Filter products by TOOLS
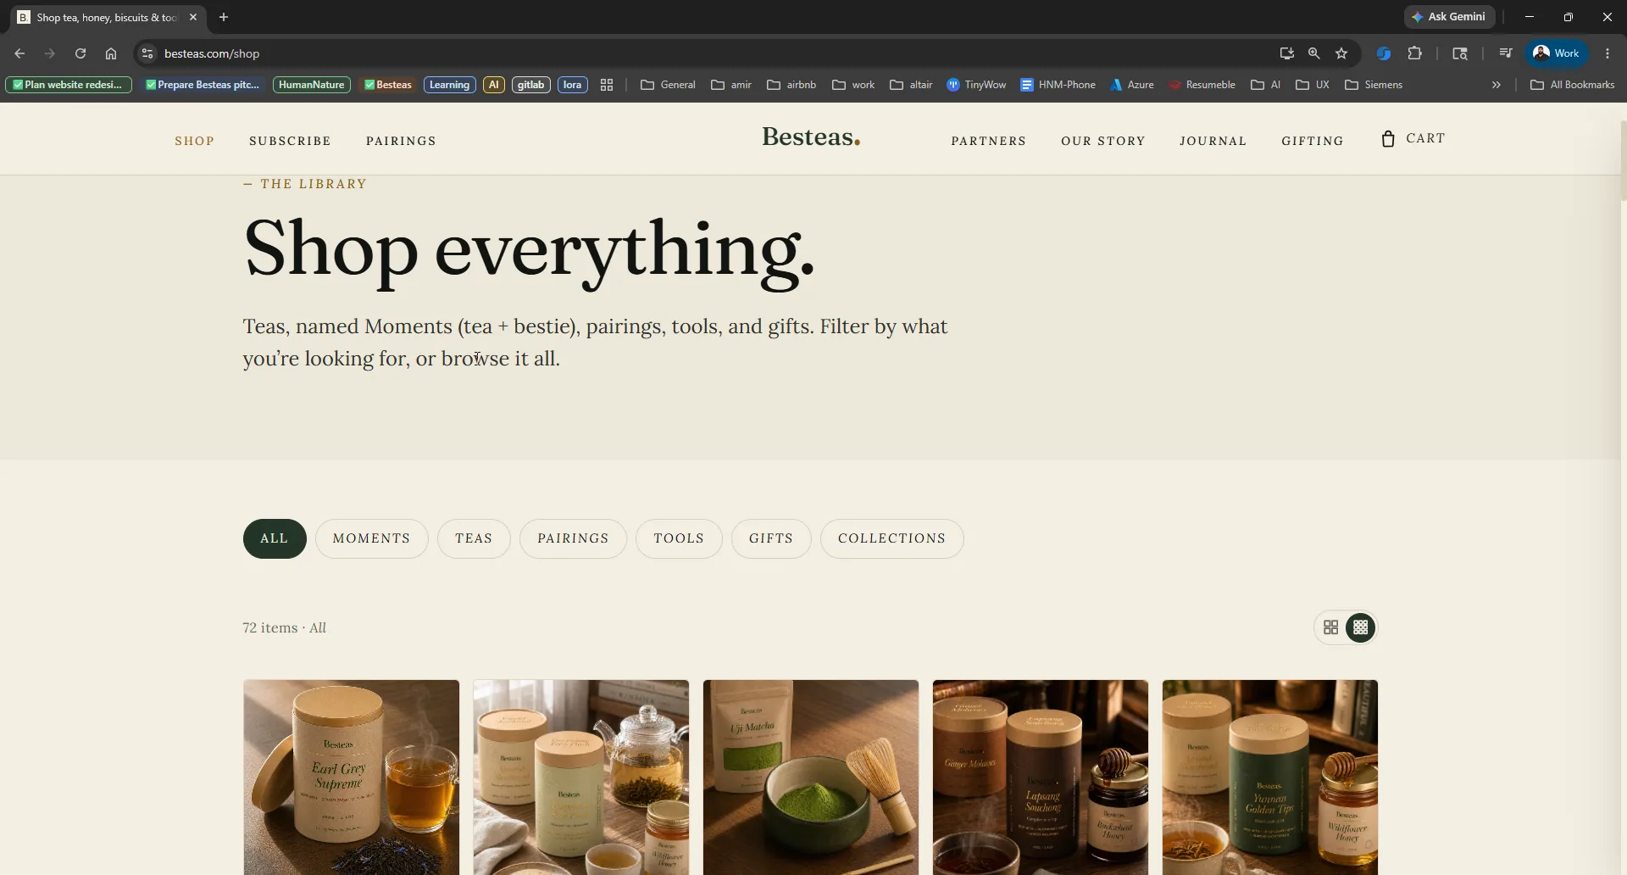Image resolution: width=1627 pixels, height=875 pixels. pos(679,538)
